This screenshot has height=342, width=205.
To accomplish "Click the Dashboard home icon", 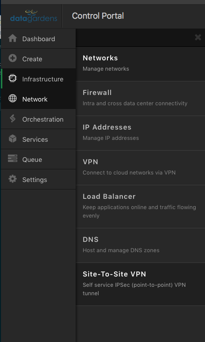I will [x=13, y=38].
